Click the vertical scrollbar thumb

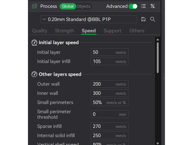click(x=158, y=58)
